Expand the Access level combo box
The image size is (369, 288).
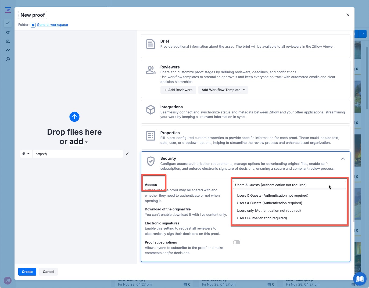click(x=289, y=185)
